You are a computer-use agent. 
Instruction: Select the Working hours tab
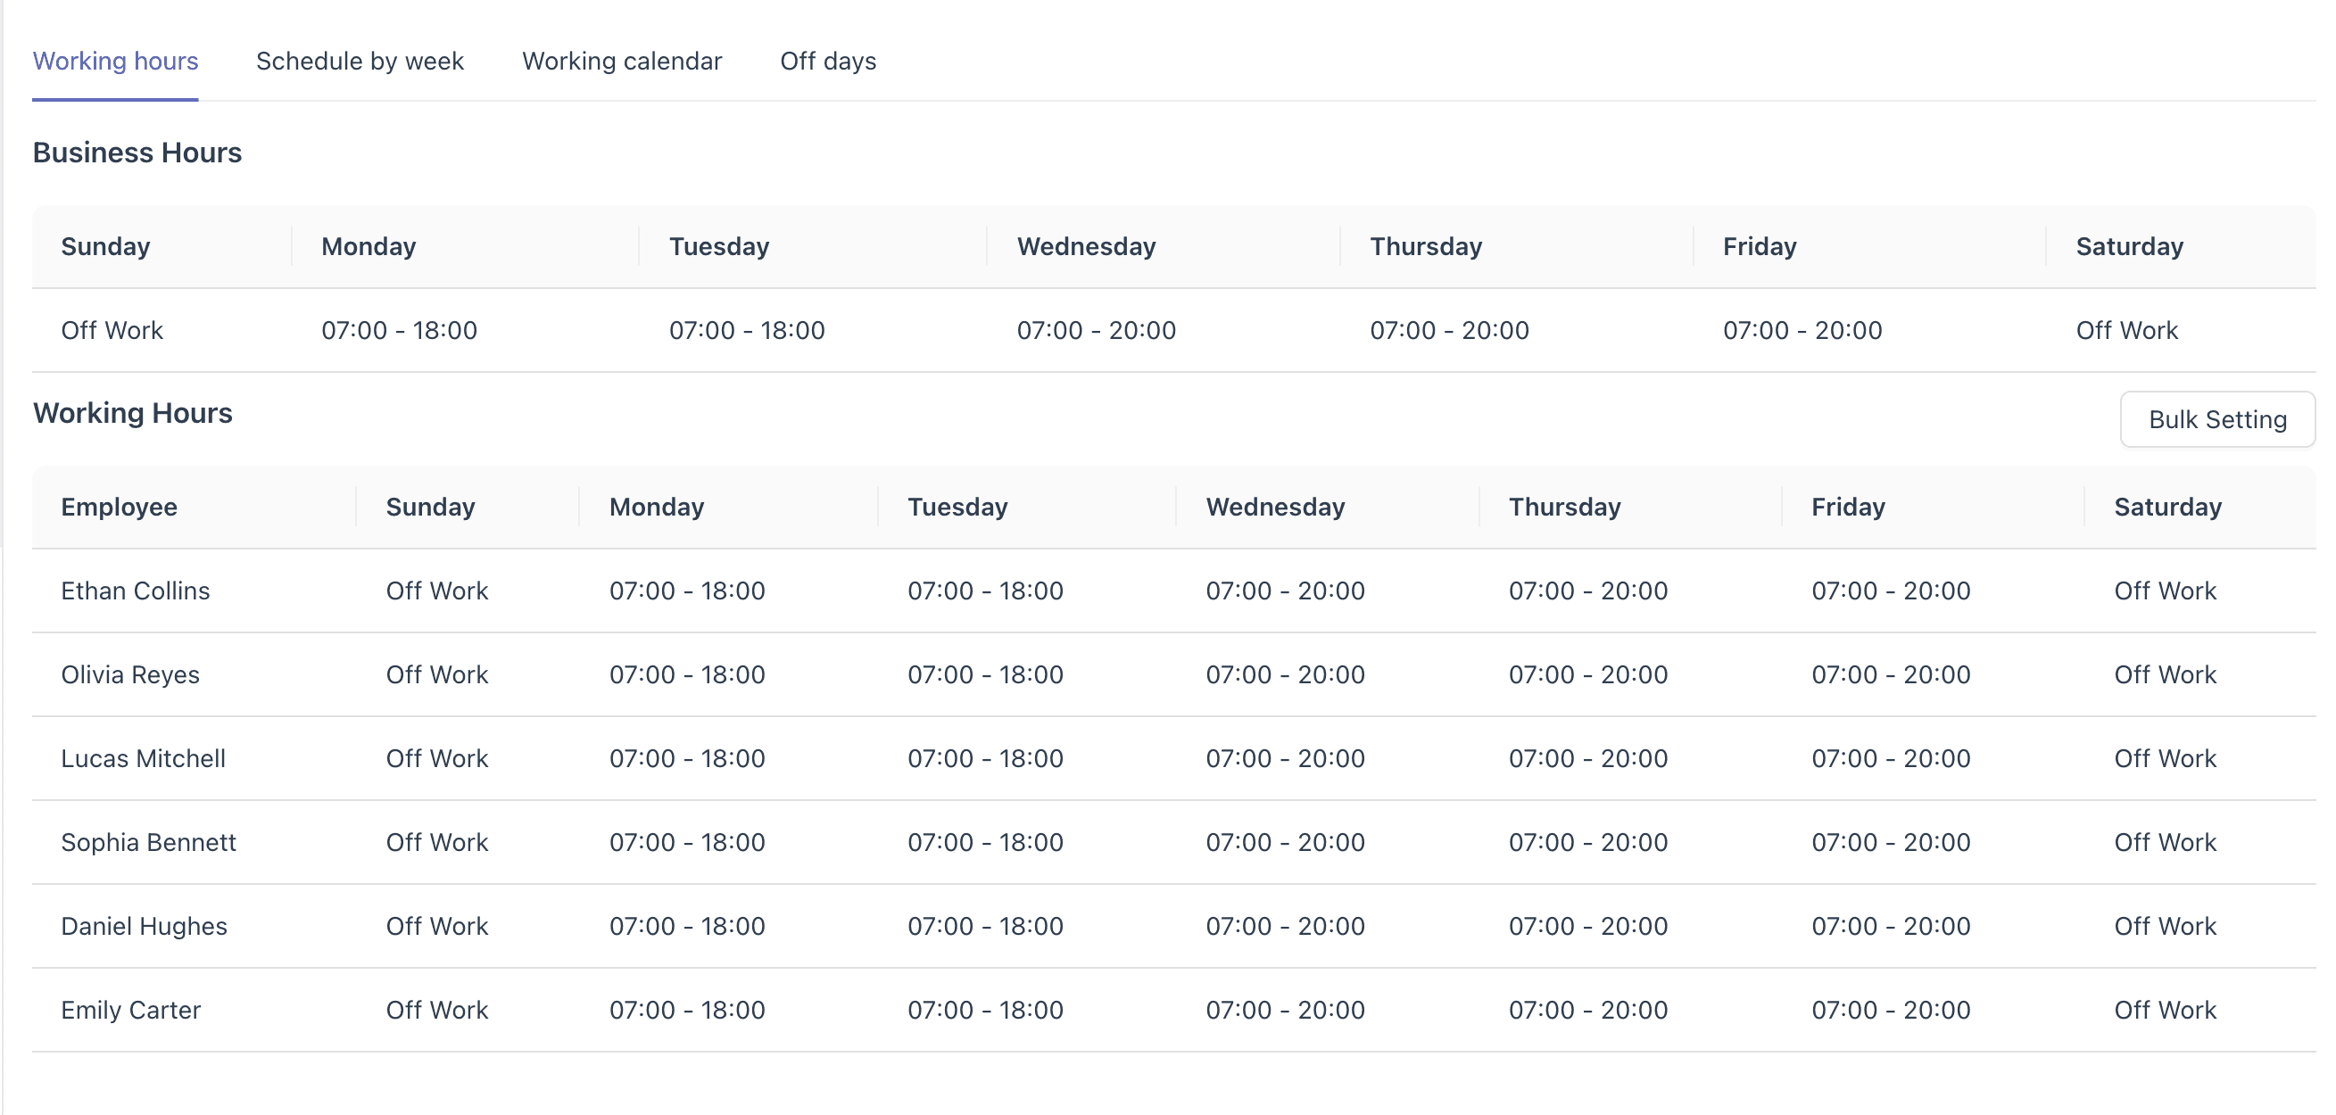point(114,62)
